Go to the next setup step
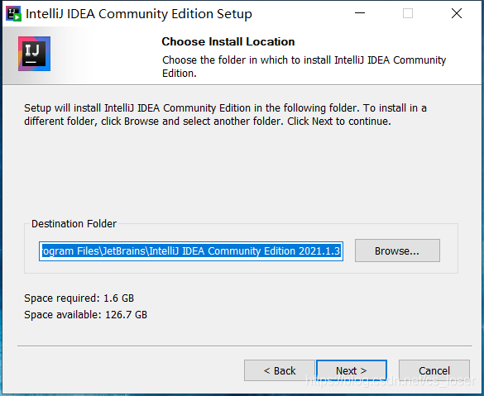Screen dimensions: 484x396 click(x=352, y=370)
